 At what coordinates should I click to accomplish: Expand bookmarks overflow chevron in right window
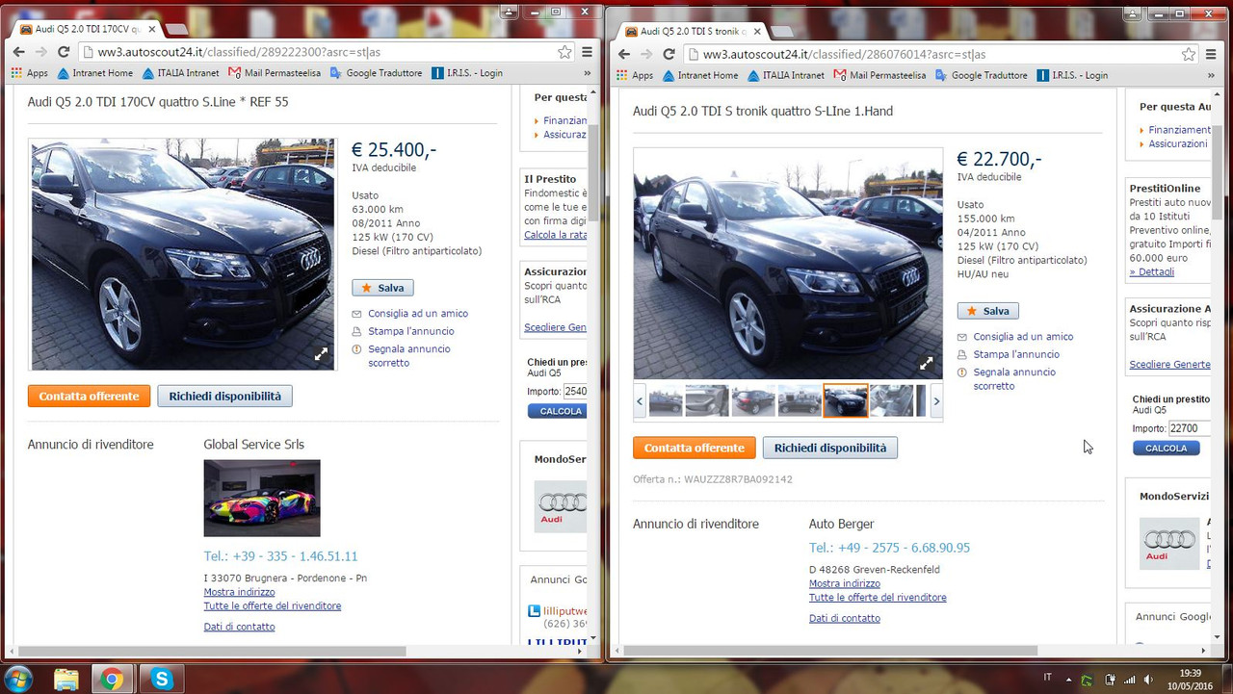coord(1212,75)
